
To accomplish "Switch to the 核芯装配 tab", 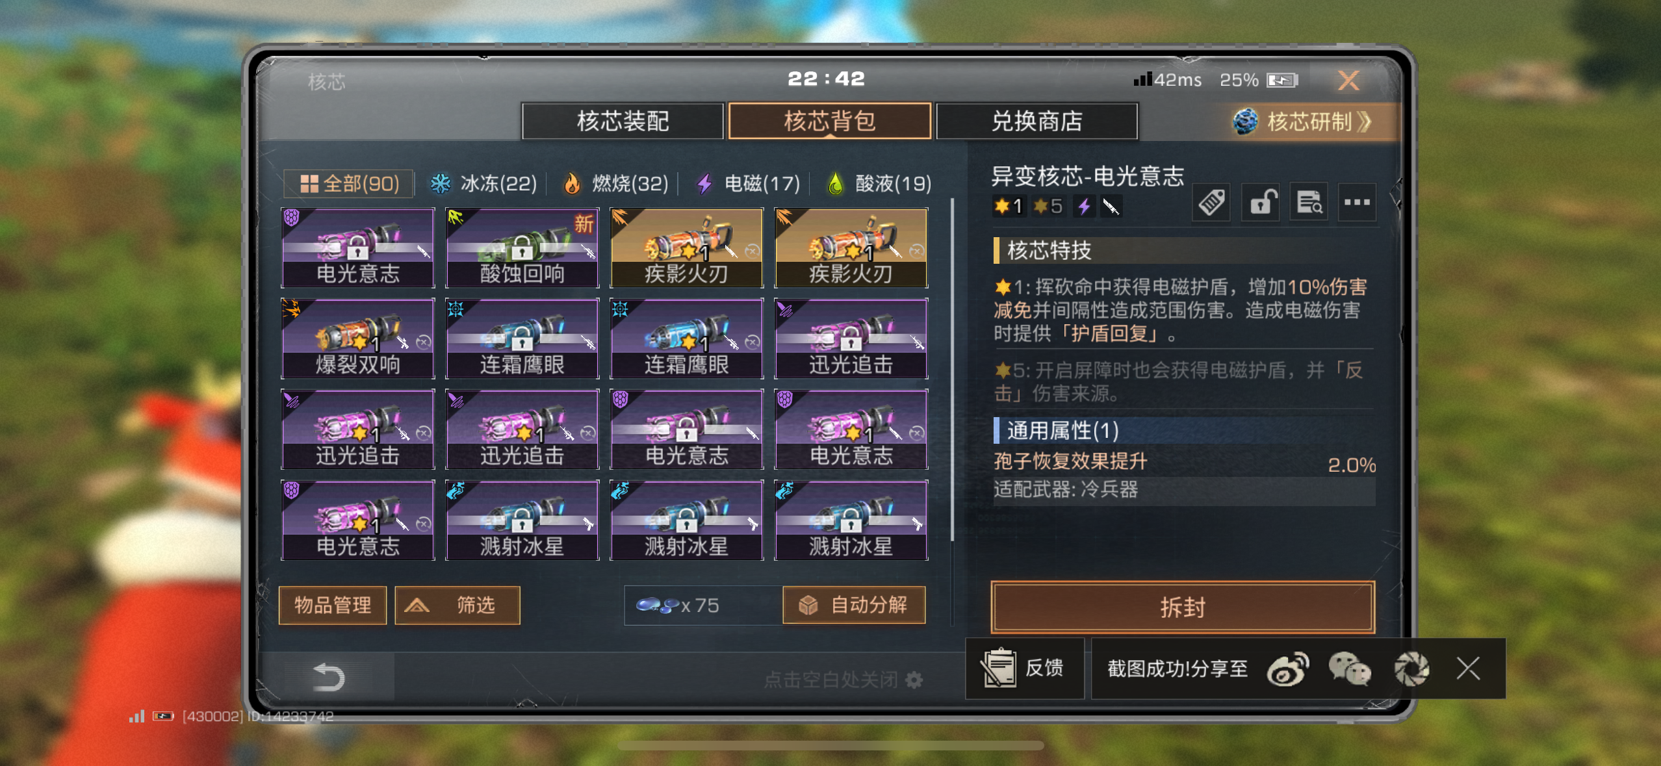I will [623, 121].
